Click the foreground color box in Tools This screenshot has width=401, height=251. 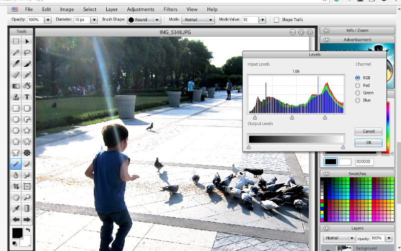[x=18, y=233]
